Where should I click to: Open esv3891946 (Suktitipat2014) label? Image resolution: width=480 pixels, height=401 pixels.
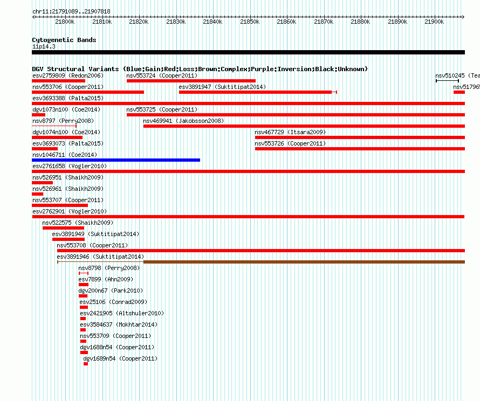(100, 257)
